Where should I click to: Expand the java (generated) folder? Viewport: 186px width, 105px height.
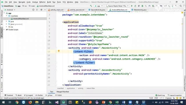[x=7, y=24]
